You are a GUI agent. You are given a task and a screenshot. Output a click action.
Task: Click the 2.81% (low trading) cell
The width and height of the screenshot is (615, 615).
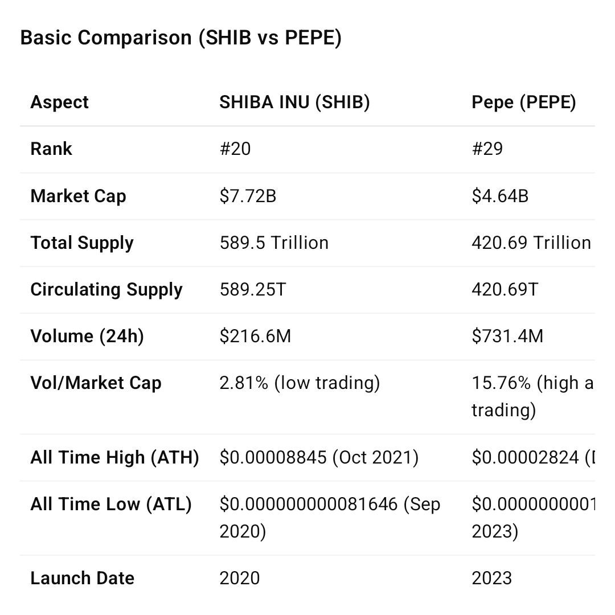(x=300, y=383)
